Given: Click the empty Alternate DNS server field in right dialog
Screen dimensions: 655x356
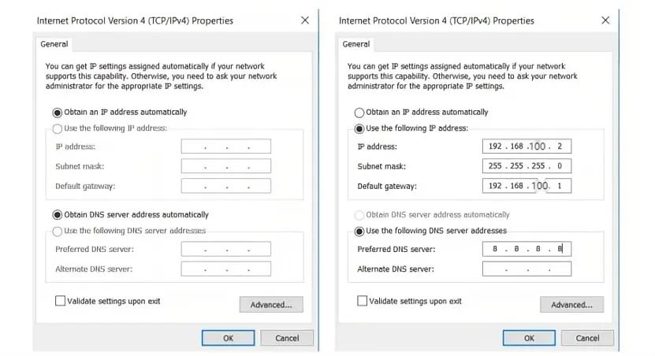Looking at the screenshot, I should point(527,269).
